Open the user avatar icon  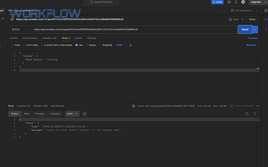[x=243, y=2]
